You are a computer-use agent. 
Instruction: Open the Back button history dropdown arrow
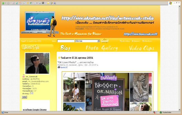pyautogui.click(x=5, y=3)
